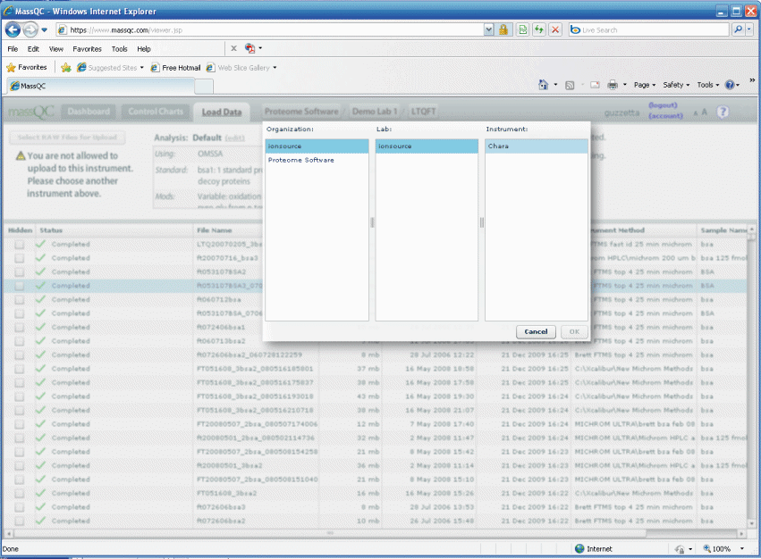
Task: Switch to the Load Data tab
Action: pyautogui.click(x=221, y=113)
